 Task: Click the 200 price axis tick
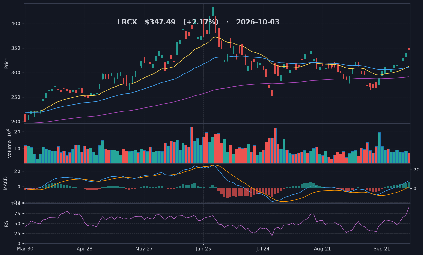pyautogui.click(x=16, y=122)
